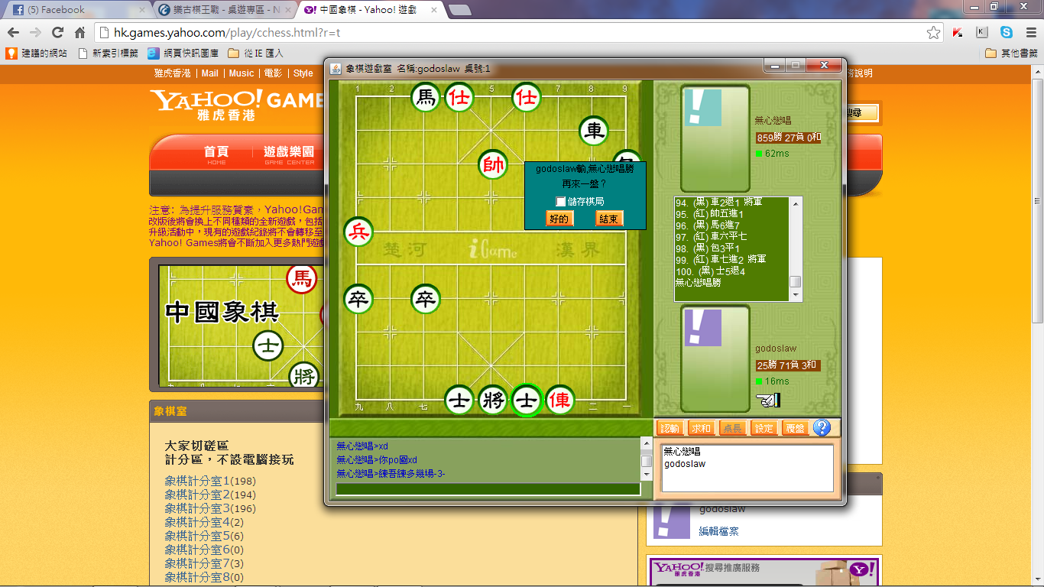
Task: Select the red 仕 piece beside the black 馬
Action: point(459,97)
